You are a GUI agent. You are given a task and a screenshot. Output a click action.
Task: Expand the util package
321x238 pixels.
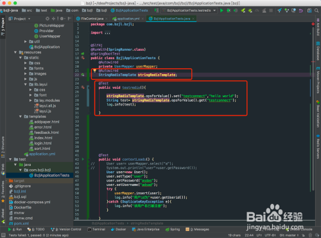pyautogui.click(x=26, y=42)
